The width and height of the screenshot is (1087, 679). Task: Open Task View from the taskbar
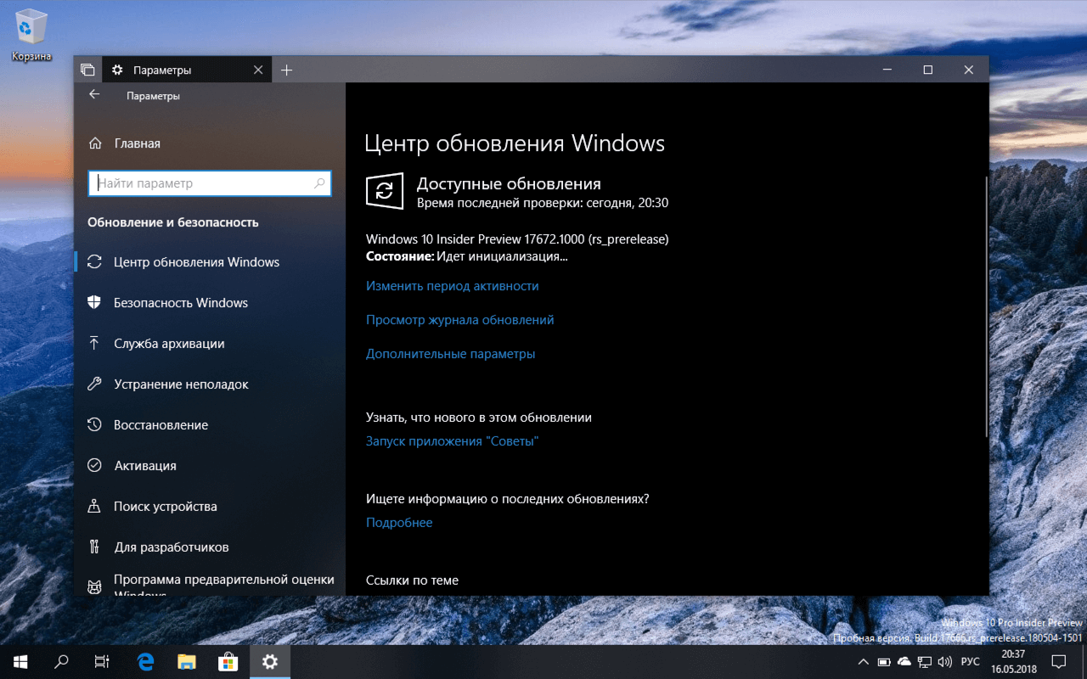102,662
